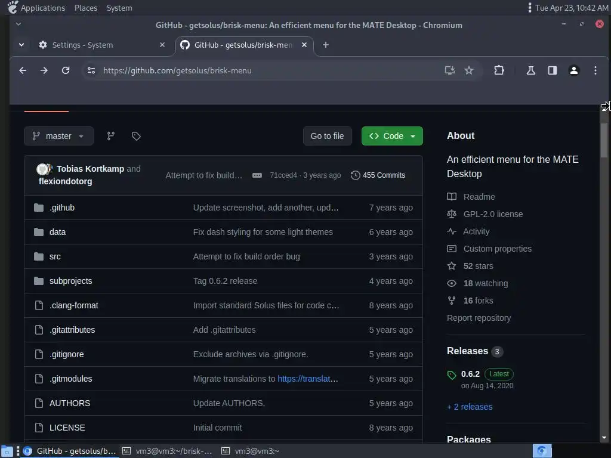The width and height of the screenshot is (611, 458).
Task: Open the .clang-format file
Action: coord(73,305)
